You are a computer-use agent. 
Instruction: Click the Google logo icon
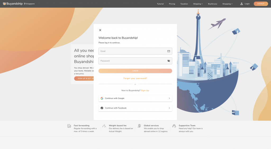pos(102,98)
